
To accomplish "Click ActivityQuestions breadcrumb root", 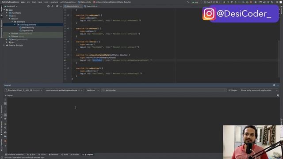I will point(10,2).
